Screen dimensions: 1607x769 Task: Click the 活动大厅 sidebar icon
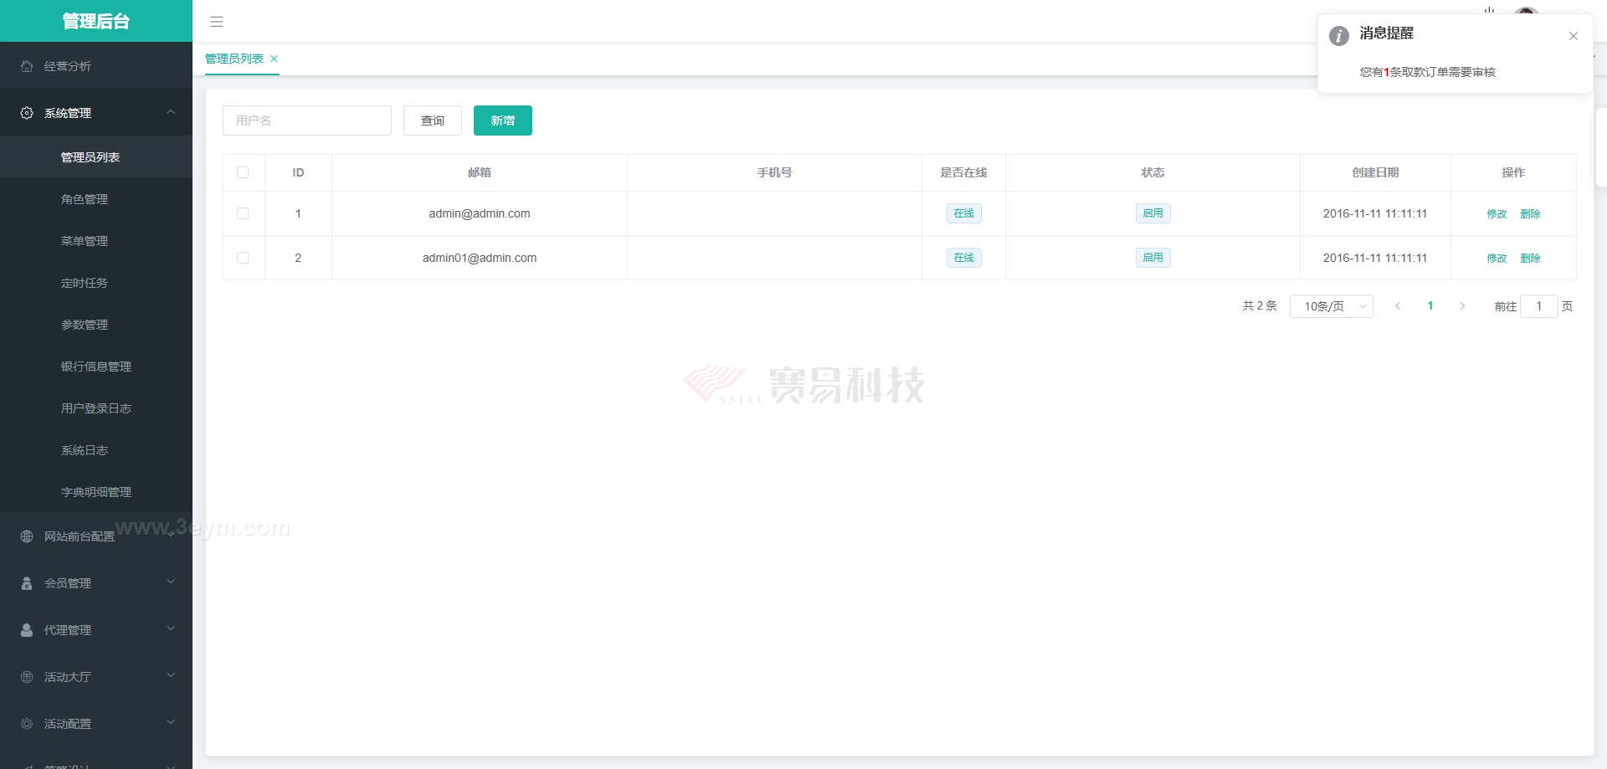click(x=27, y=677)
